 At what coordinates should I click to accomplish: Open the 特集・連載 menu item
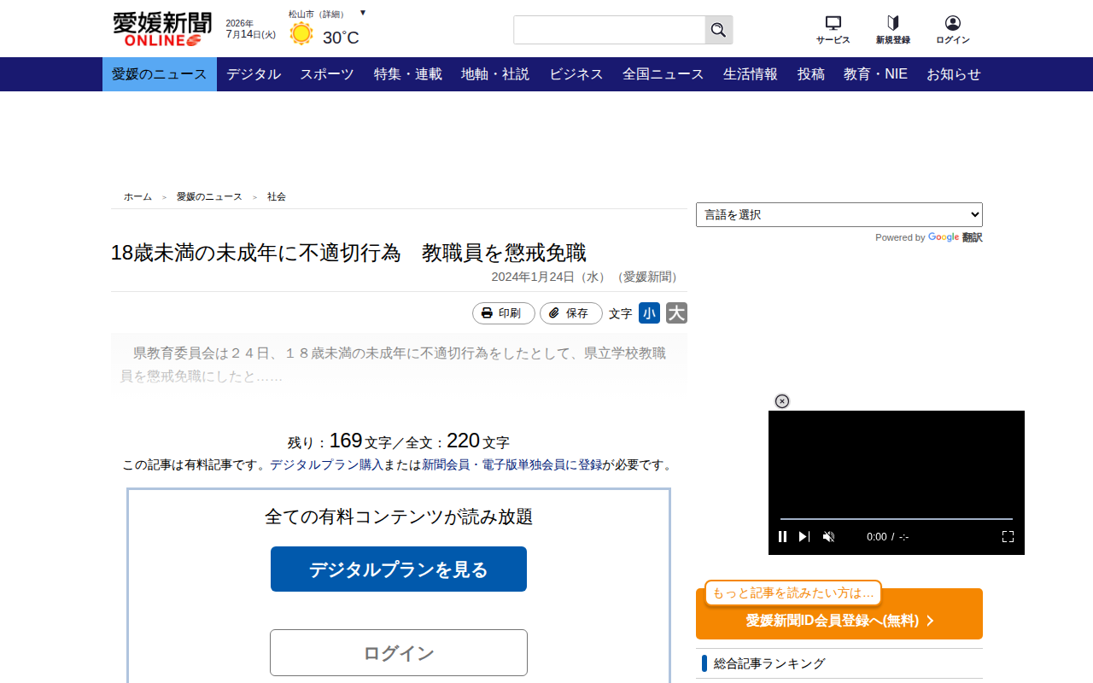pos(408,74)
